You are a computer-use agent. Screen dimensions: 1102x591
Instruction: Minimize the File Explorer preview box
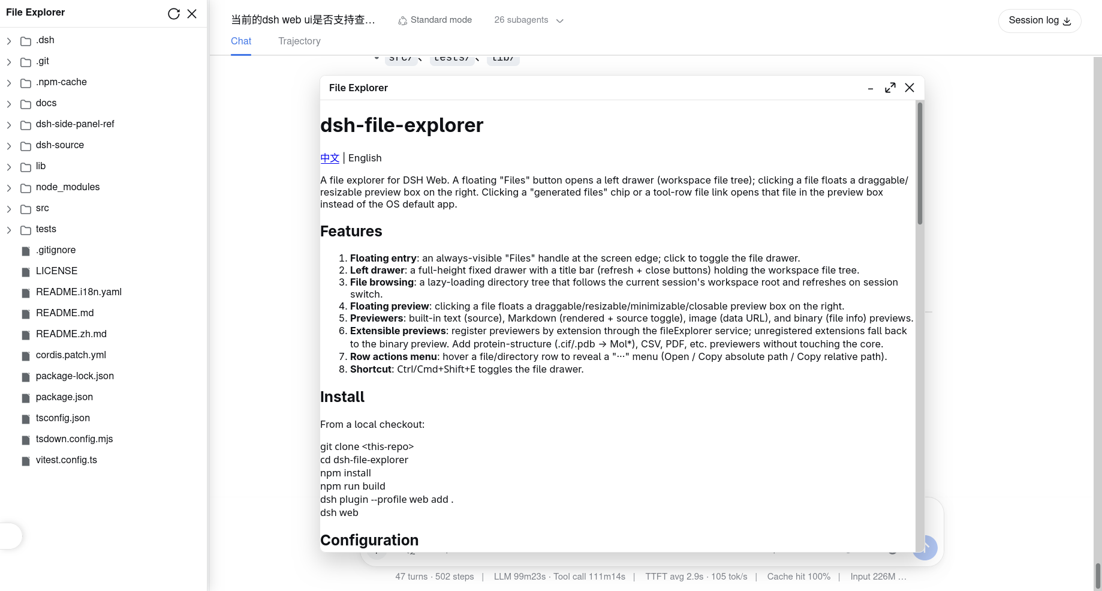pos(871,88)
